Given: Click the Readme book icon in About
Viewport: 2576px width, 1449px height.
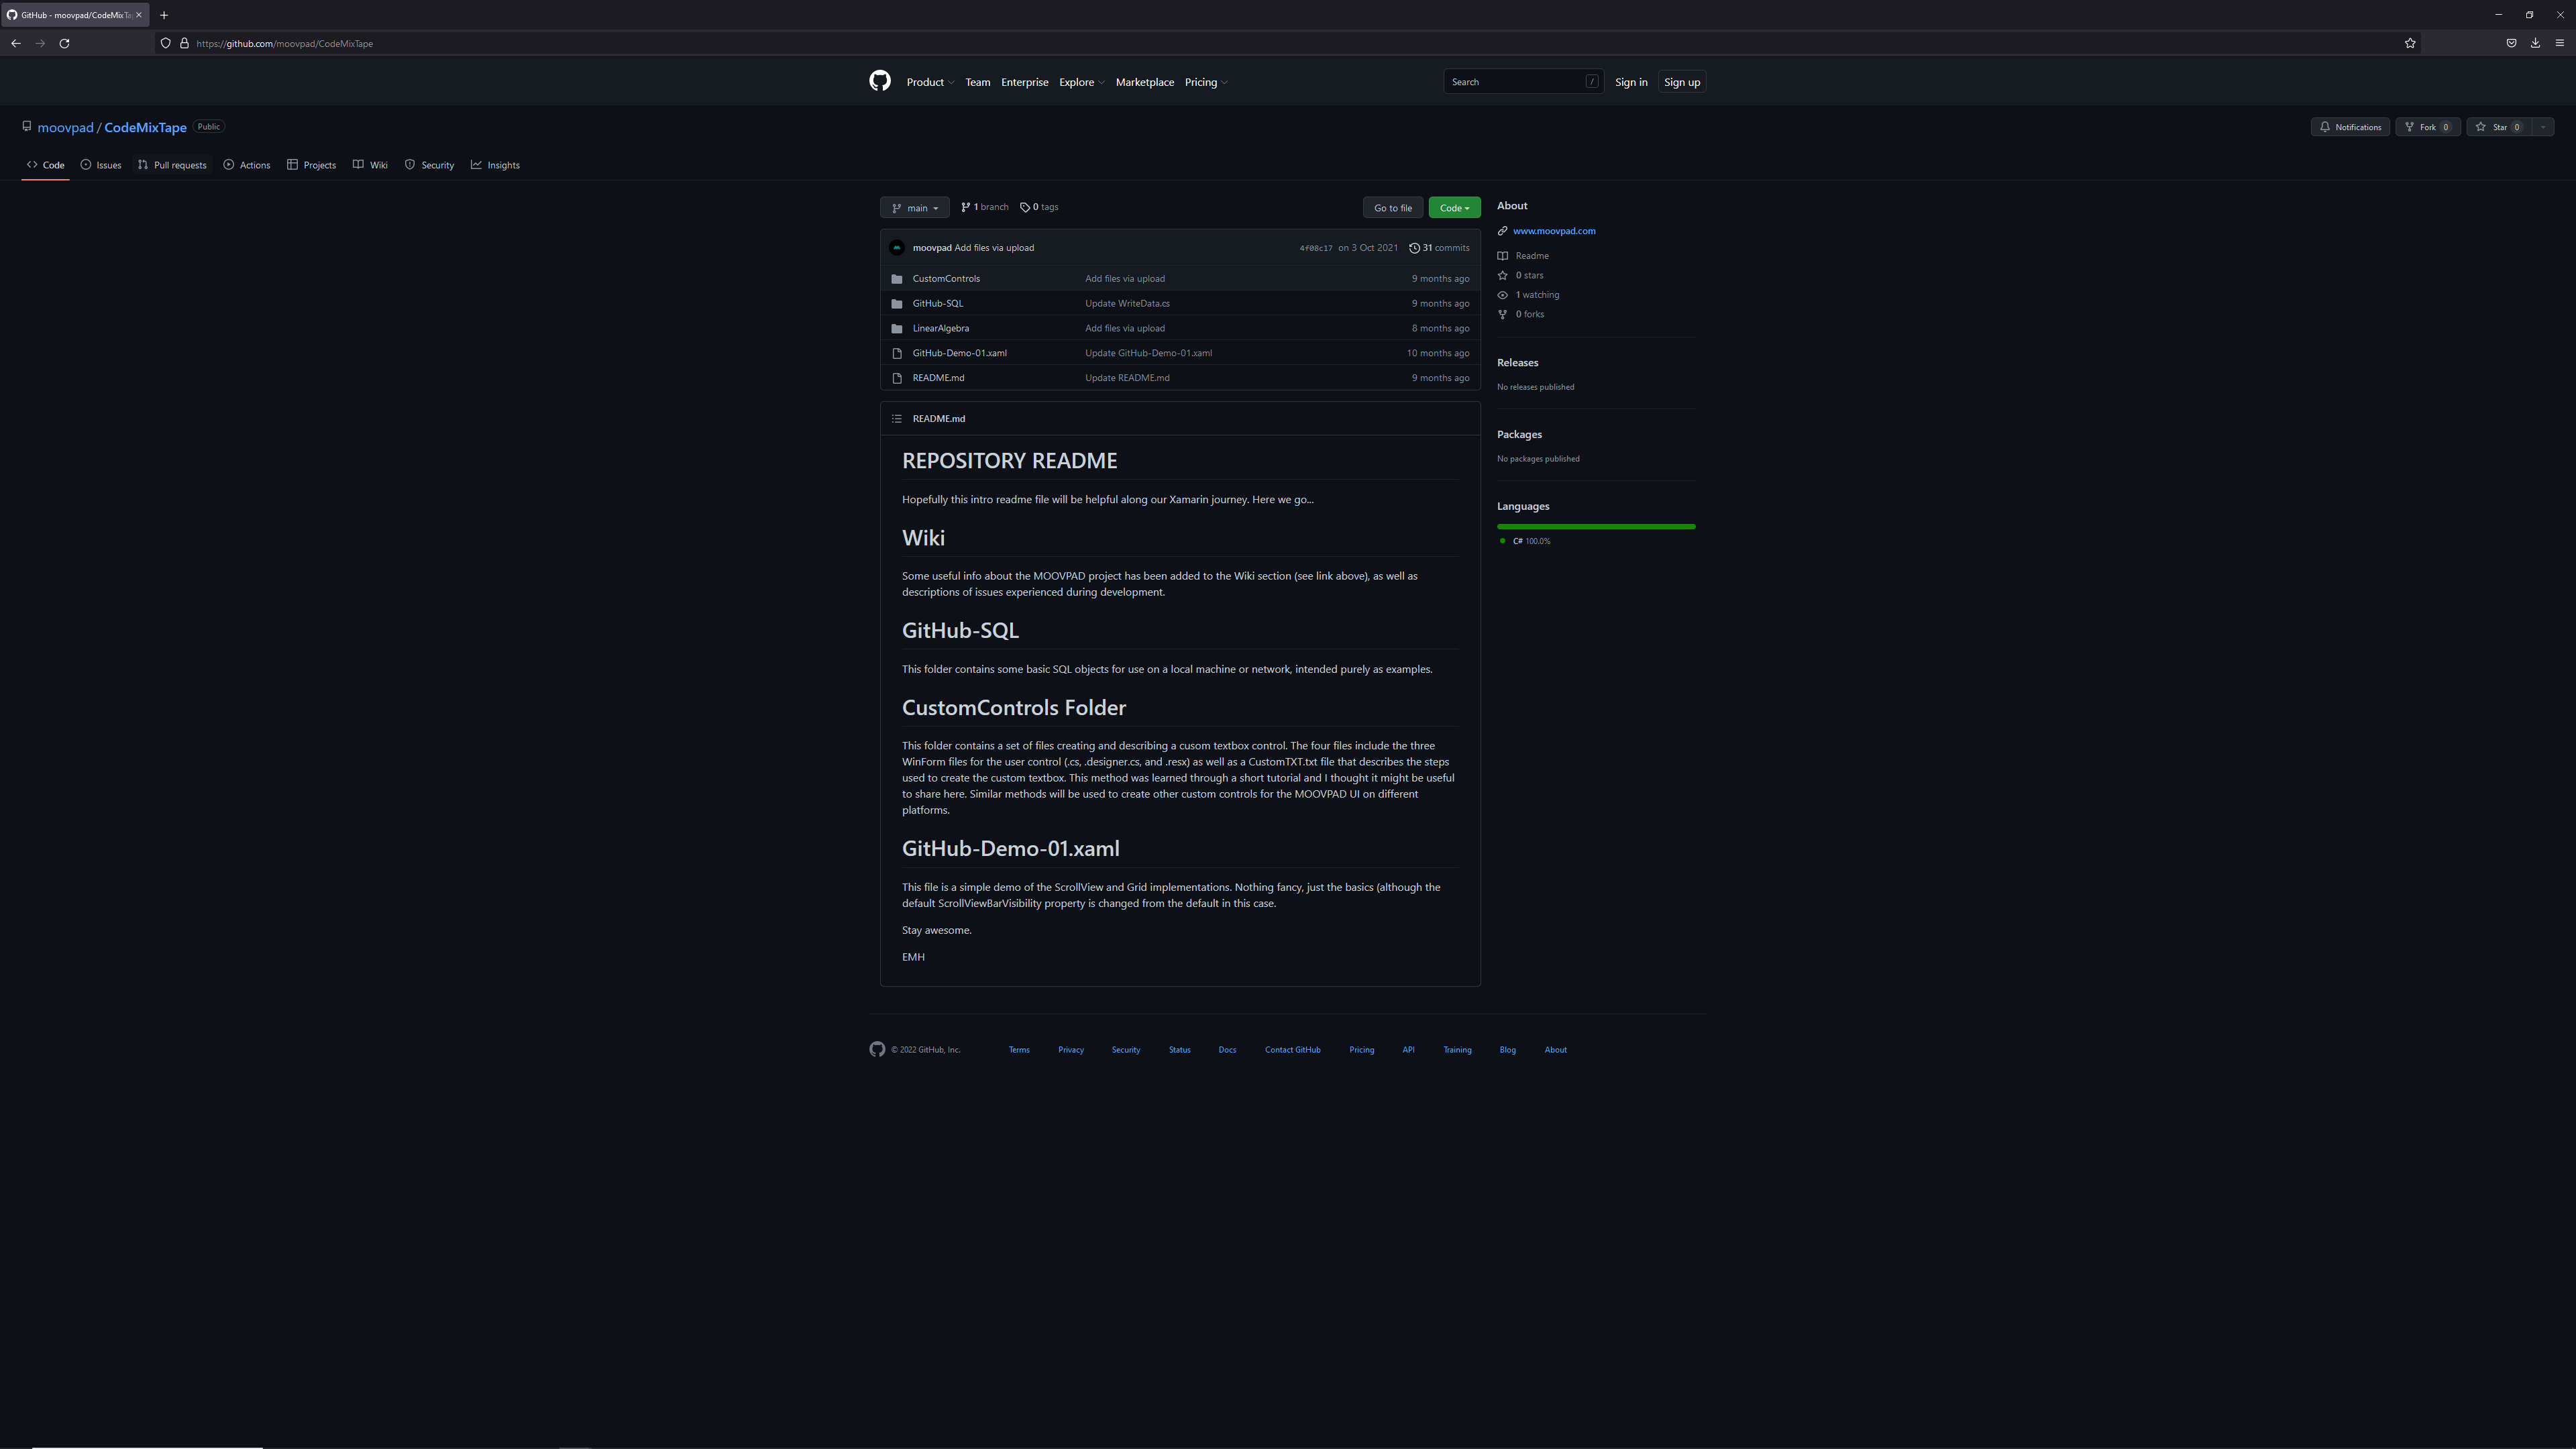Looking at the screenshot, I should [x=1502, y=256].
